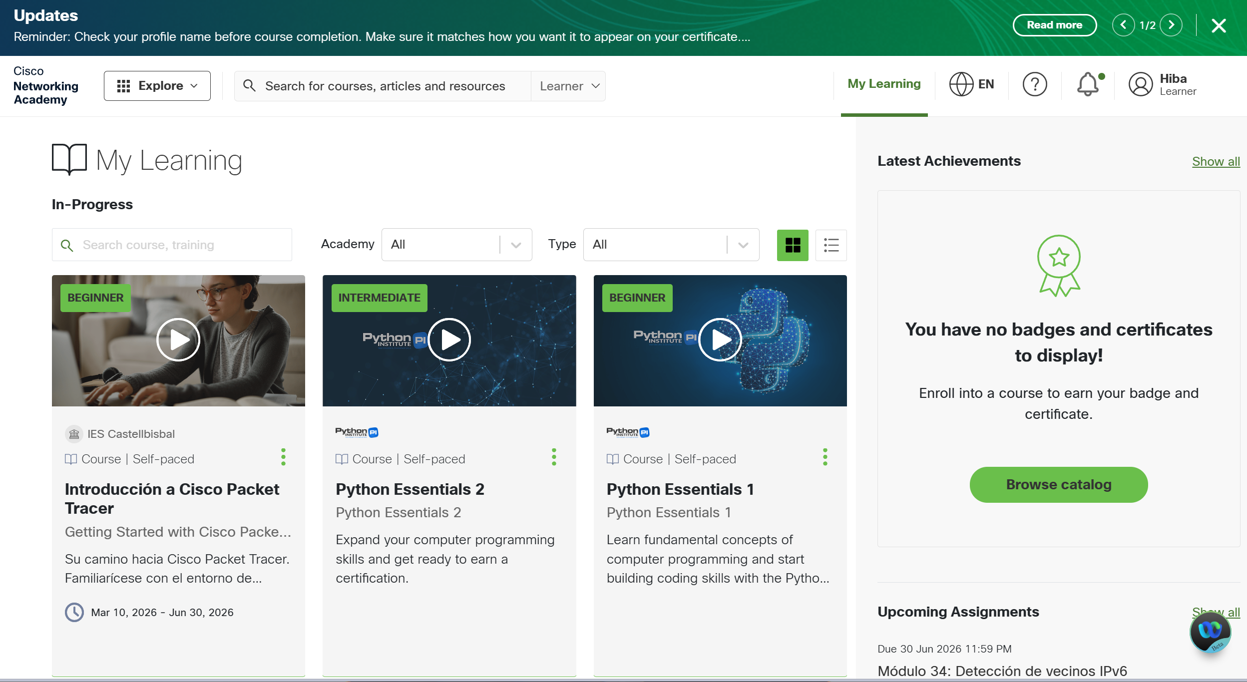Screen dimensions: 1247x682
Task: Open Python Essentials 1 course title
Action: pos(680,489)
